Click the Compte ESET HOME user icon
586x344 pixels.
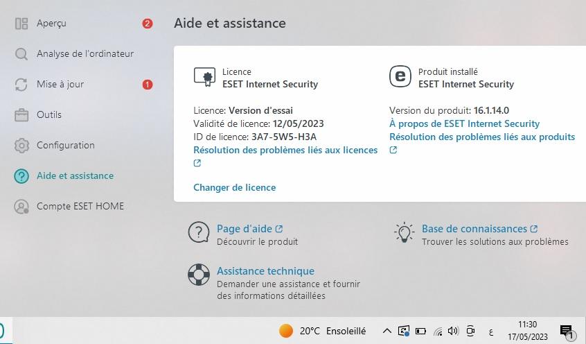point(21,207)
